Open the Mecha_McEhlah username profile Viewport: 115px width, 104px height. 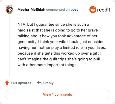pyautogui.click(x=31, y=10)
